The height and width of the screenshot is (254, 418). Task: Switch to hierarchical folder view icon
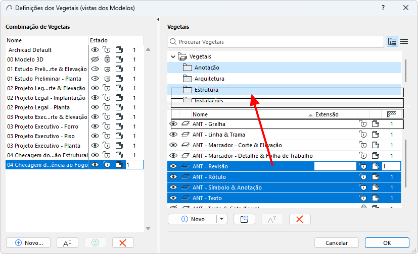[392, 42]
